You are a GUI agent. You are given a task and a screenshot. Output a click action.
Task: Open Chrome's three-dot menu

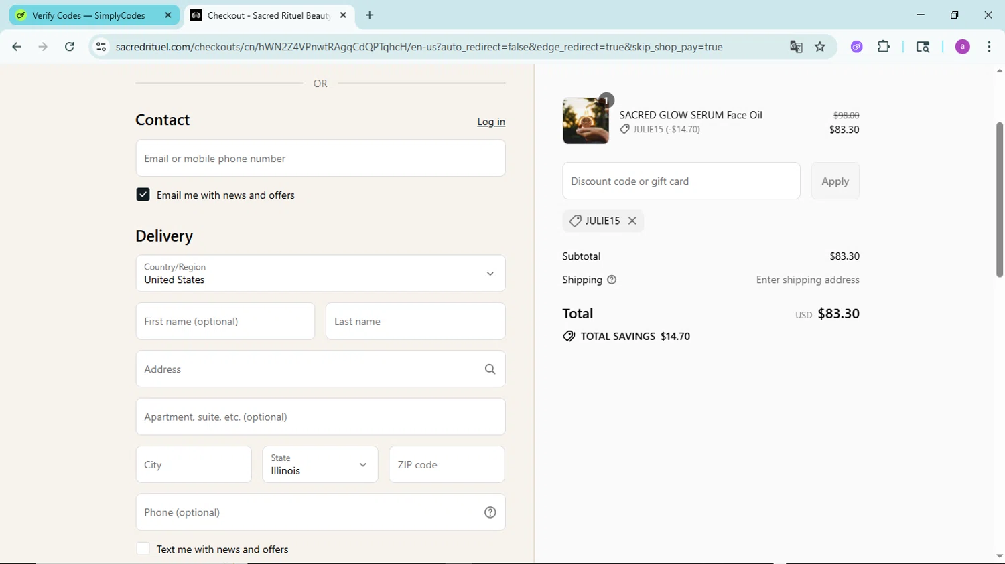click(989, 47)
